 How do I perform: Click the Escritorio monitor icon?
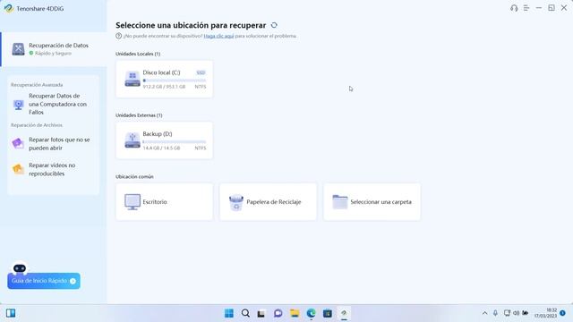click(133, 202)
